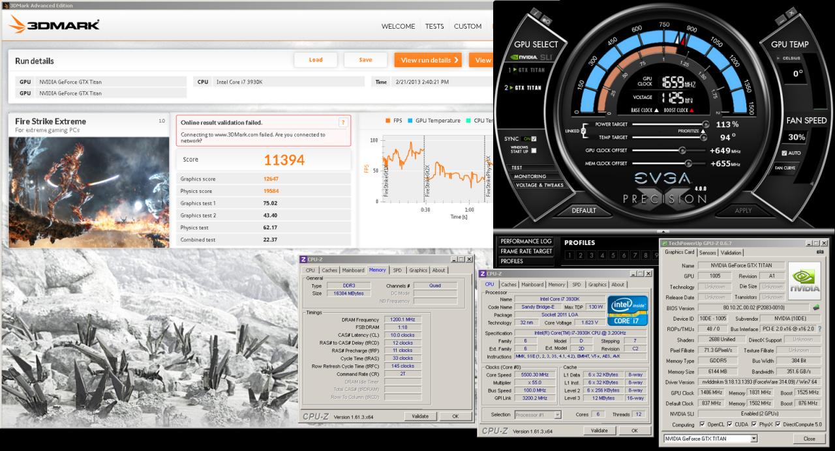Image resolution: width=835 pixels, height=451 pixels.
Task: Open PERFORMANCE LOG in Precision
Action: pyautogui.click(x=526, y=241)
